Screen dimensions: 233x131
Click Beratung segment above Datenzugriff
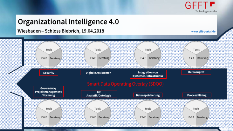coord(202,58)
